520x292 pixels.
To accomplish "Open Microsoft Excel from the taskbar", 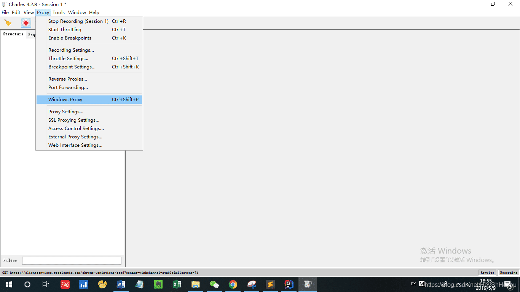I will point(177,284).
